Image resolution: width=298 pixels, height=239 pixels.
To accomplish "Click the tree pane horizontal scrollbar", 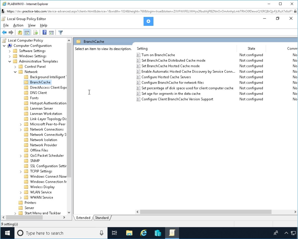I will click(24, 217).
